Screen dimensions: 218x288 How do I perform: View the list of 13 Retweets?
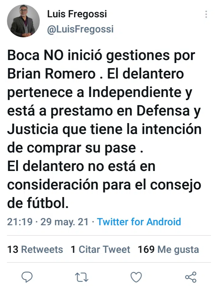point(35,249)
